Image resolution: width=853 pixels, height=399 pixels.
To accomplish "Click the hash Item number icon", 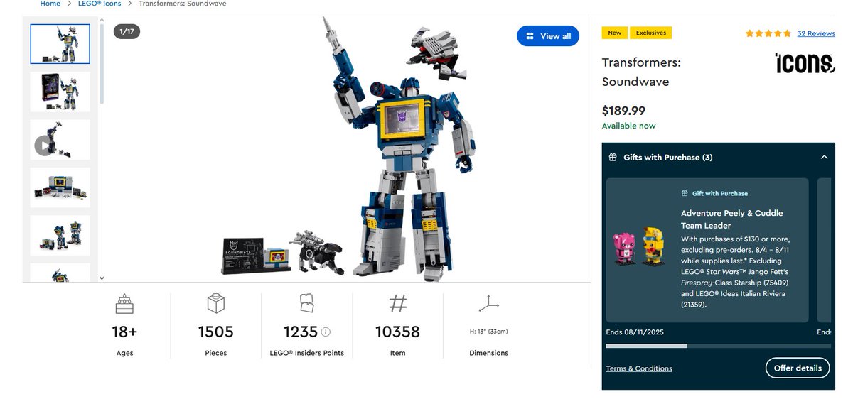I will [398, 304].
